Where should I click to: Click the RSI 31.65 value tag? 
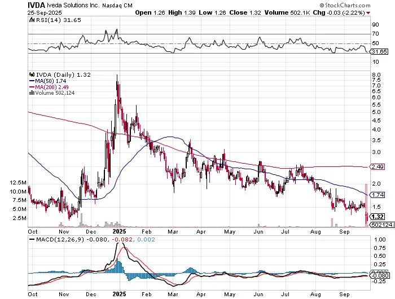tap(379, 52)
